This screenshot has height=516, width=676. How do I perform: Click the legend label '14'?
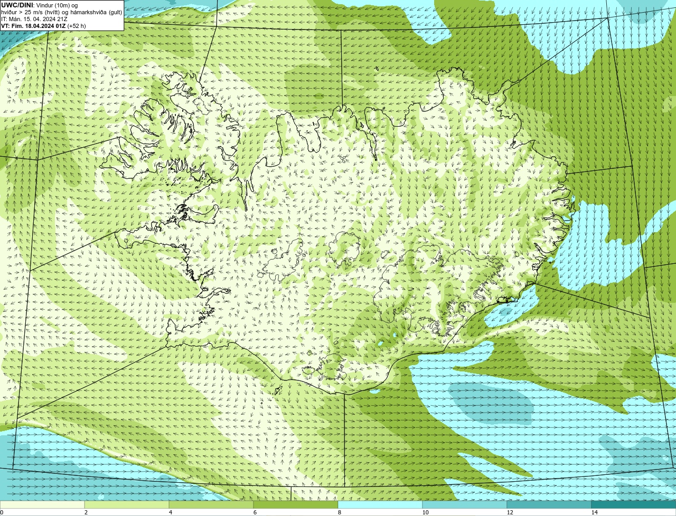point(594,512)
